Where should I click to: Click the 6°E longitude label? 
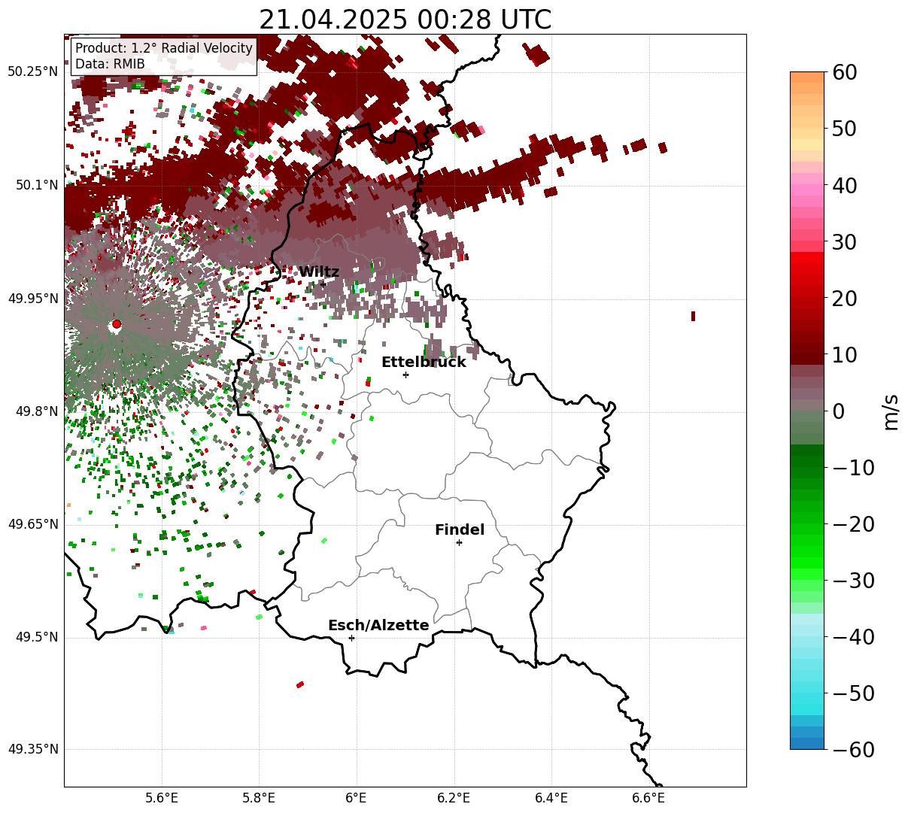(x=356, y=798)
